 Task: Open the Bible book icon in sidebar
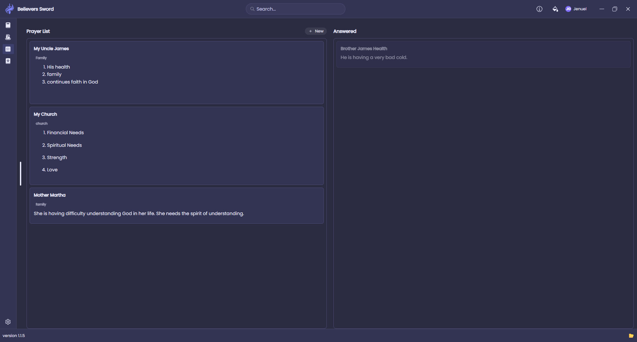pos(8,25)
